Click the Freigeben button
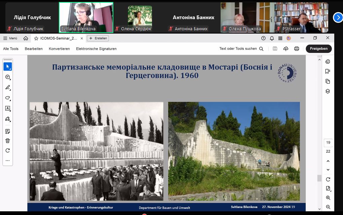Image resolution: width=343 pixels, height=215 pixels. coord(318,48)
